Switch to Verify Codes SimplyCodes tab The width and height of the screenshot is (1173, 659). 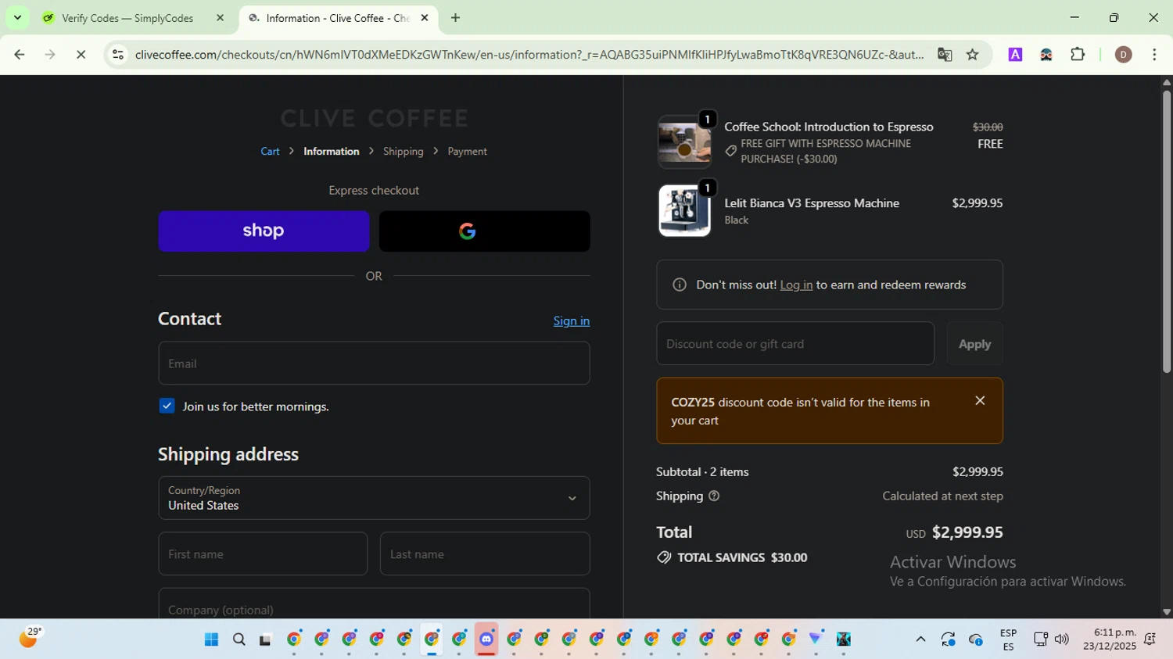pyautogui.click(x=127, y=18)
